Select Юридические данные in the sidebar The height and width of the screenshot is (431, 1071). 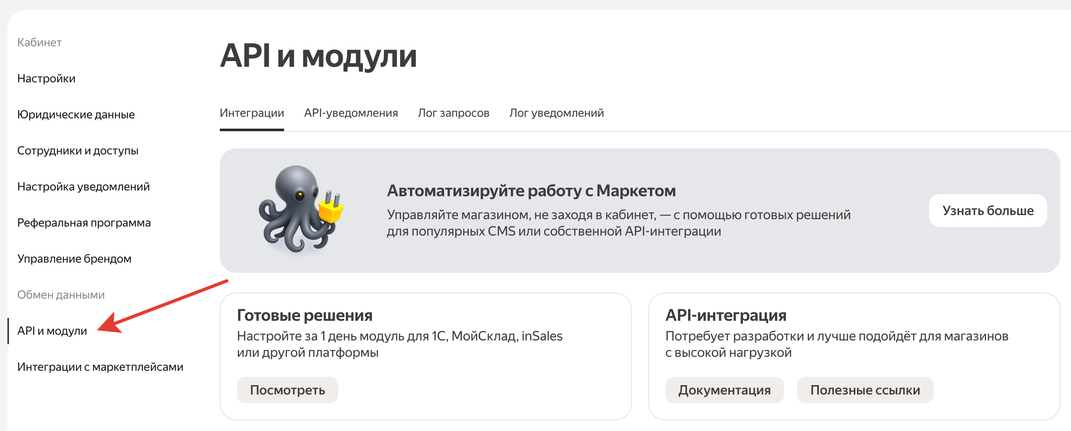click(76, 114)
